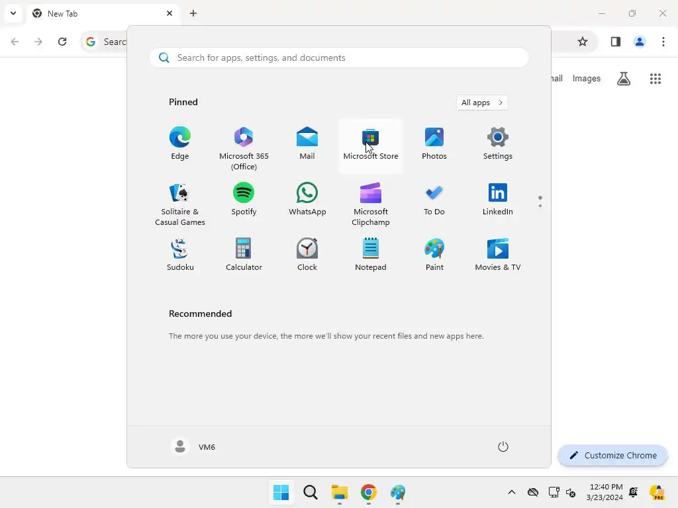The image size is (678, 508).
Task: Launch Movies & TV
Action: 498,255
